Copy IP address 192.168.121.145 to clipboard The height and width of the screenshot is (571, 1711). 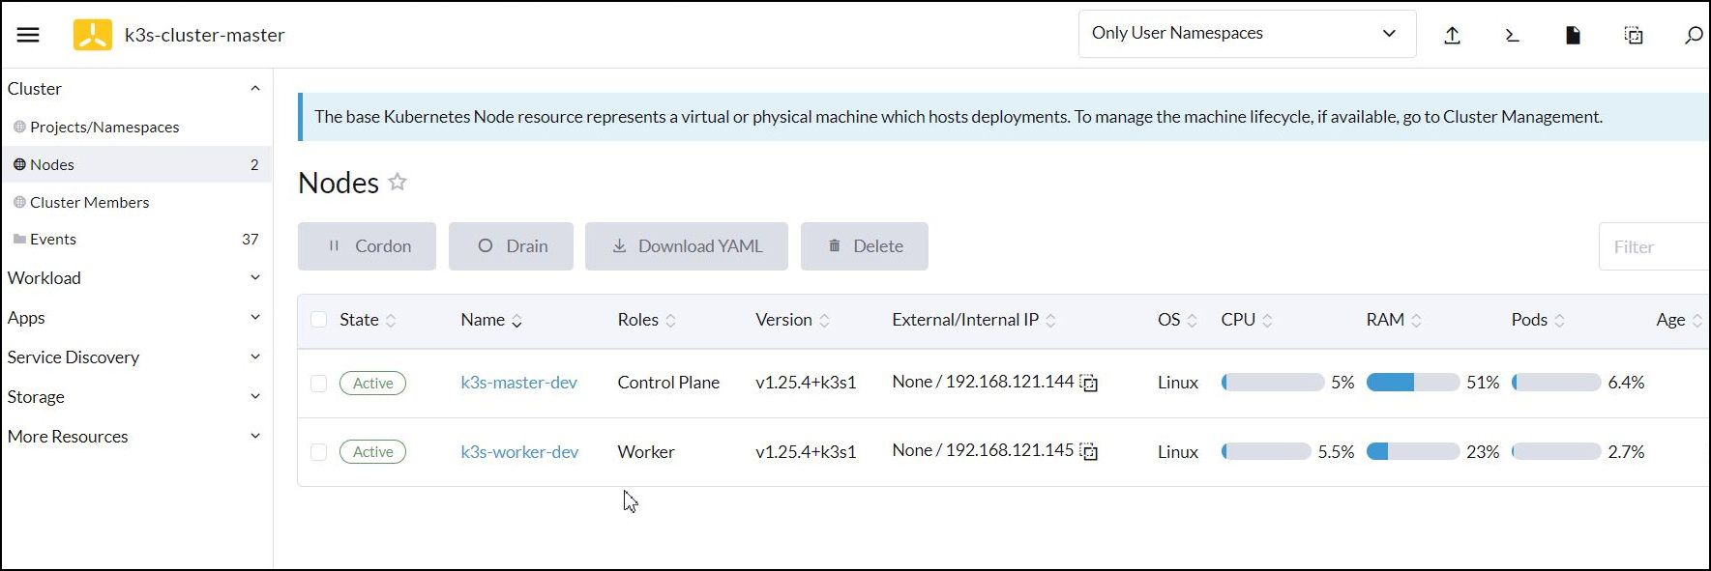click(x=1089, y=451)
